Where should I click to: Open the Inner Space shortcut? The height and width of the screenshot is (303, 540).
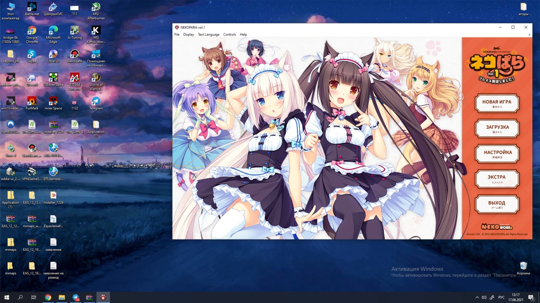(x=53, y=104)
